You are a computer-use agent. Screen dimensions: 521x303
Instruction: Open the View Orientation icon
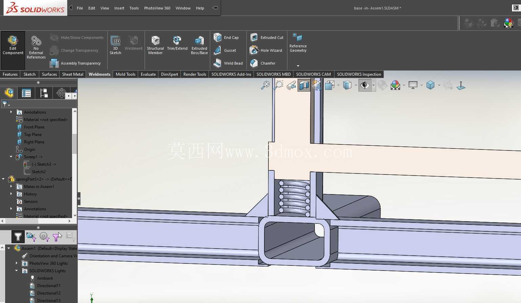pos(329,85)
